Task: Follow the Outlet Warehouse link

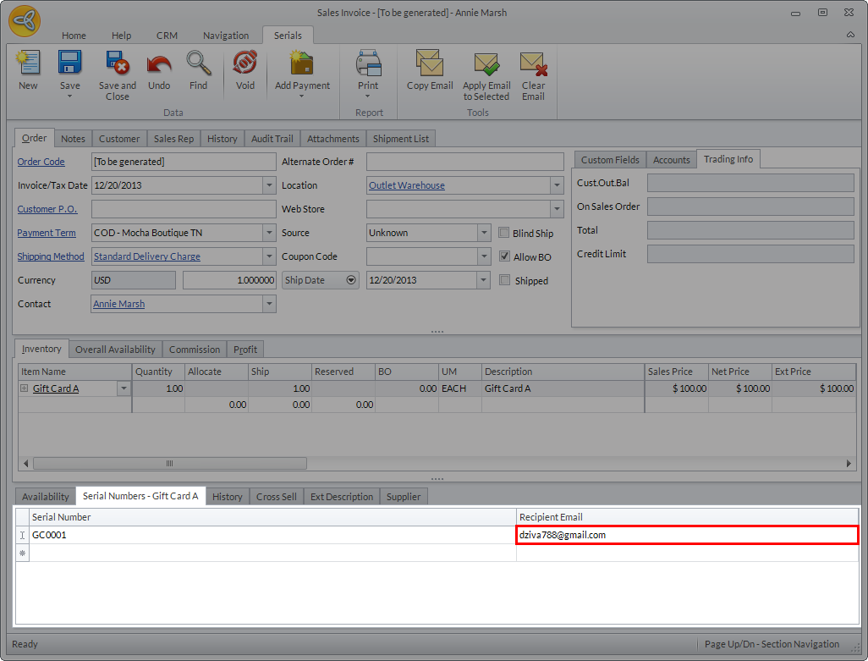Action: click(407, 185)
